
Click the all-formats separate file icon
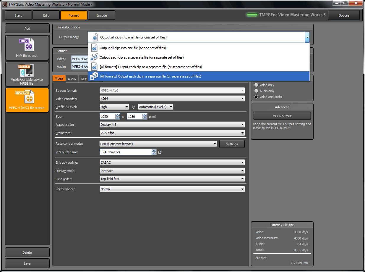tap(94, 67)
